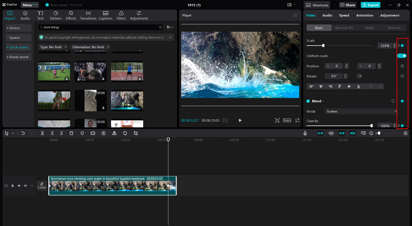Viewport: 412px width, 226px height.
Task: Open the Menu dropdown in title bar
Action: click(30, 5)
